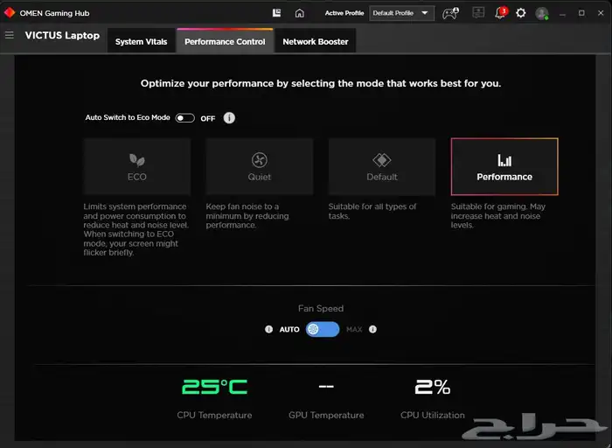Click the user account avatar
Image resolution: width=612 pixels, height=448 pixels.
click(542, 13)
